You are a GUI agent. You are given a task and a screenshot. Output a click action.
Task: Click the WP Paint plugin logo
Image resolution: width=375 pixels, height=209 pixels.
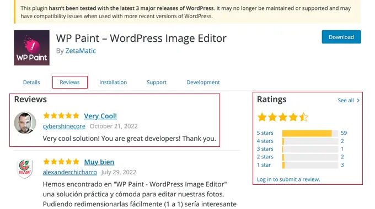click(31, 48)
